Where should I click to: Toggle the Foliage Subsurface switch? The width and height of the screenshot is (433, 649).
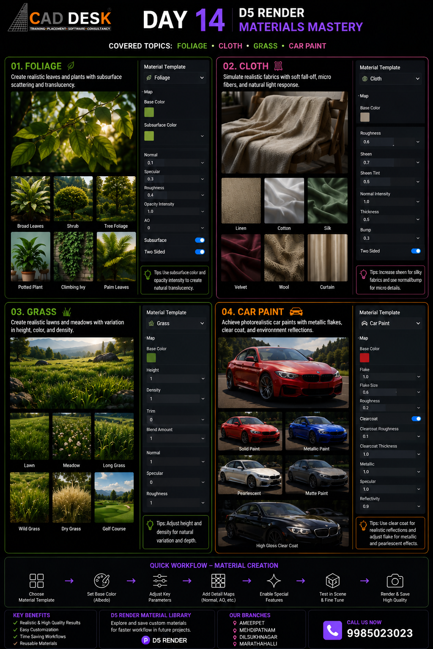tap(200, 240)
